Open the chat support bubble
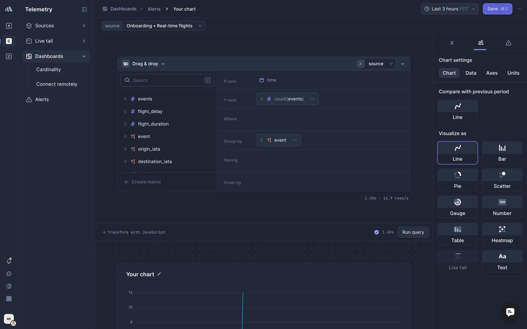Screen dimensions: 527x329 coord(510,312)
